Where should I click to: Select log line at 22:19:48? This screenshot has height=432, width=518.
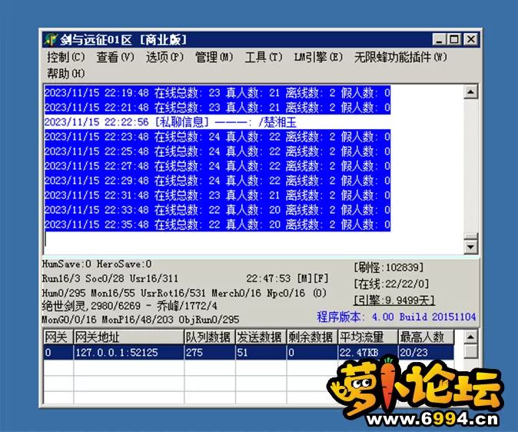(x=217, y=92)
